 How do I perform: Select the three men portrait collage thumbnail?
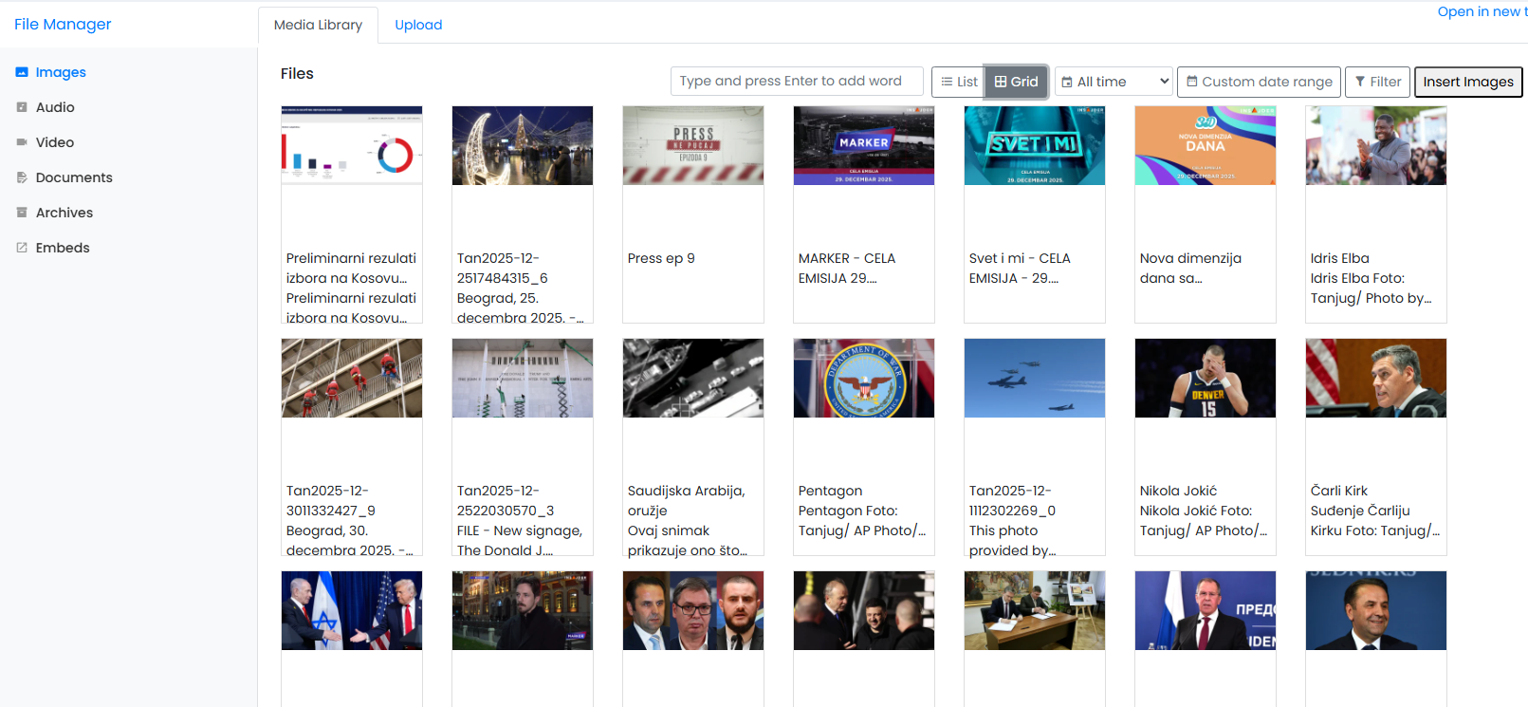(693, 610)
